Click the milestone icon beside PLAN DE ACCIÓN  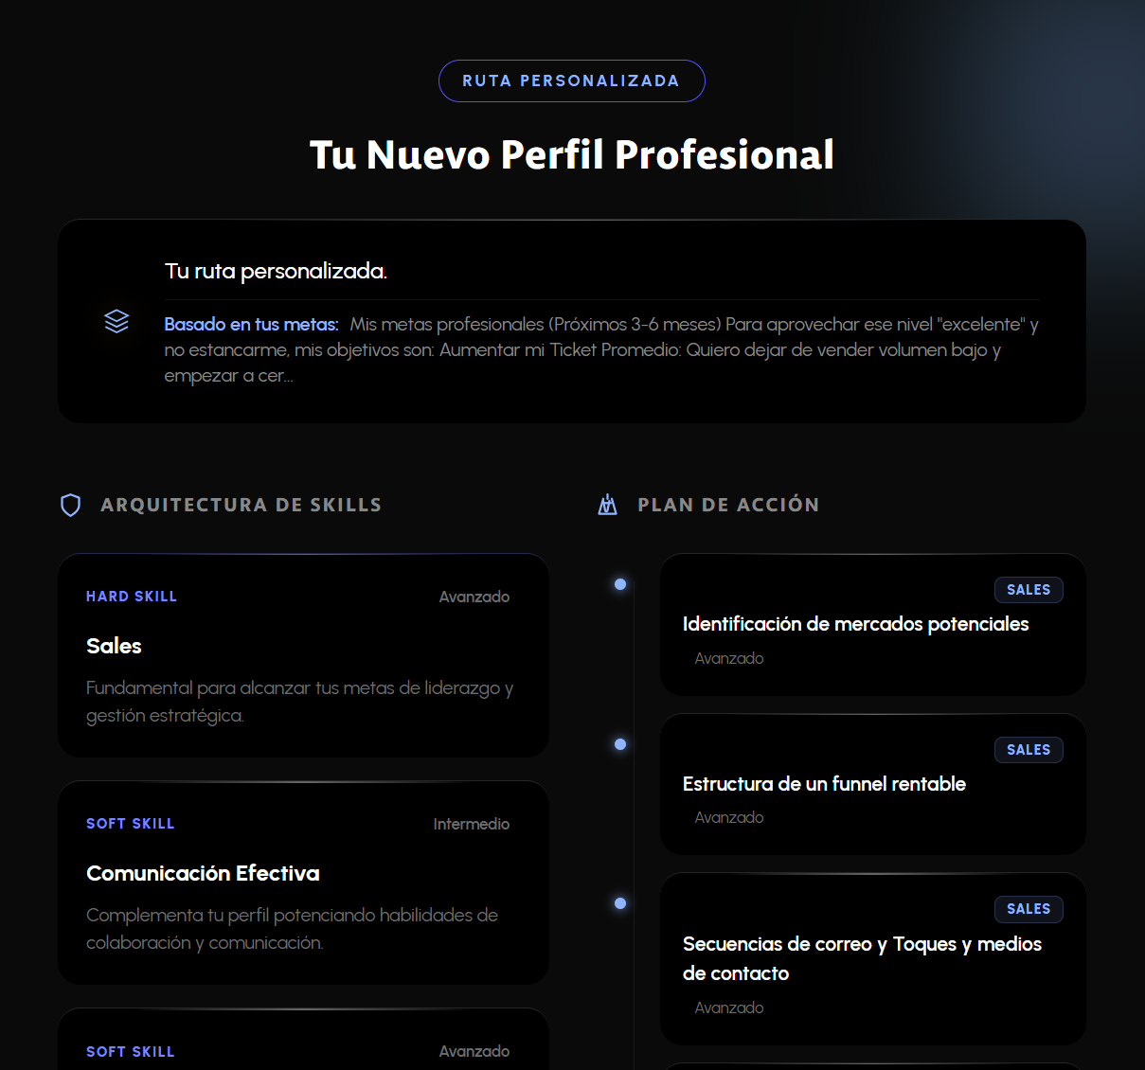(x=607, y=505)
